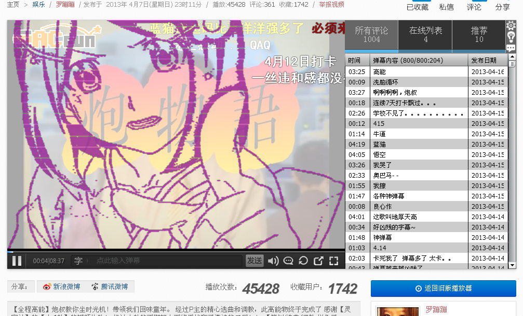The width and height of the screenshot is (523, 316).
Task: Select danmaku row 4.14
Action: [426, 248]
